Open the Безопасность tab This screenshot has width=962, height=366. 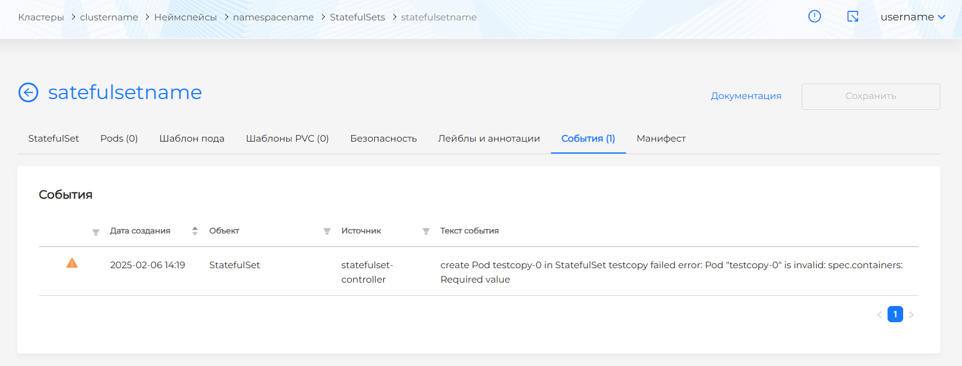pos(383,139)
